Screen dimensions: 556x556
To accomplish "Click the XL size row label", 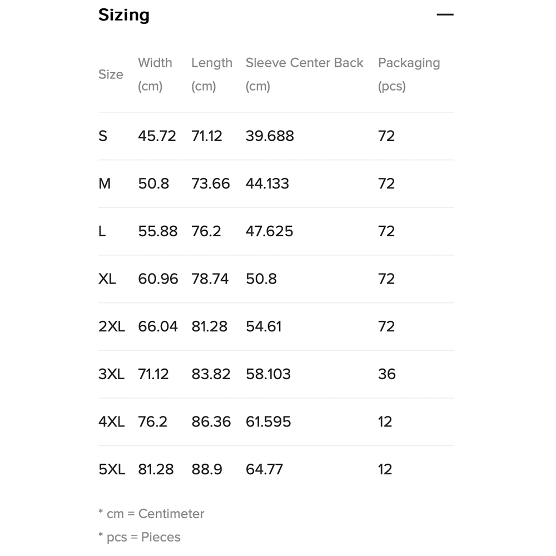I will pos(107,279).
